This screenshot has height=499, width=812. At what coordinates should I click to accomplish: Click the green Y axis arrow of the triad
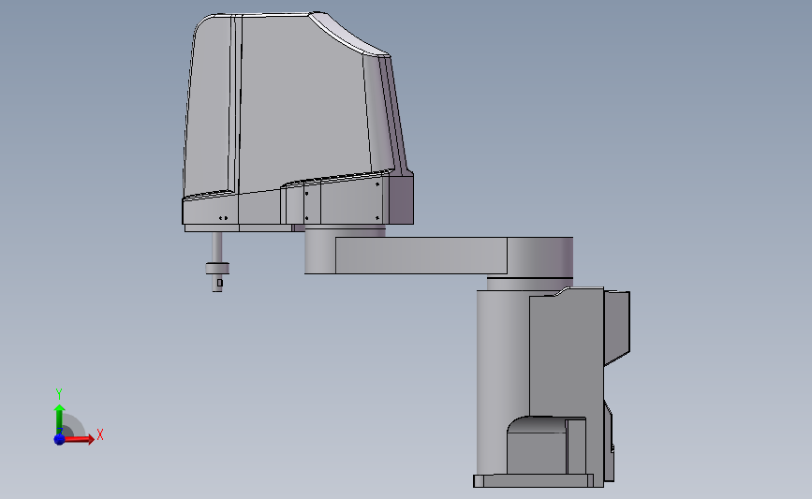59,419
